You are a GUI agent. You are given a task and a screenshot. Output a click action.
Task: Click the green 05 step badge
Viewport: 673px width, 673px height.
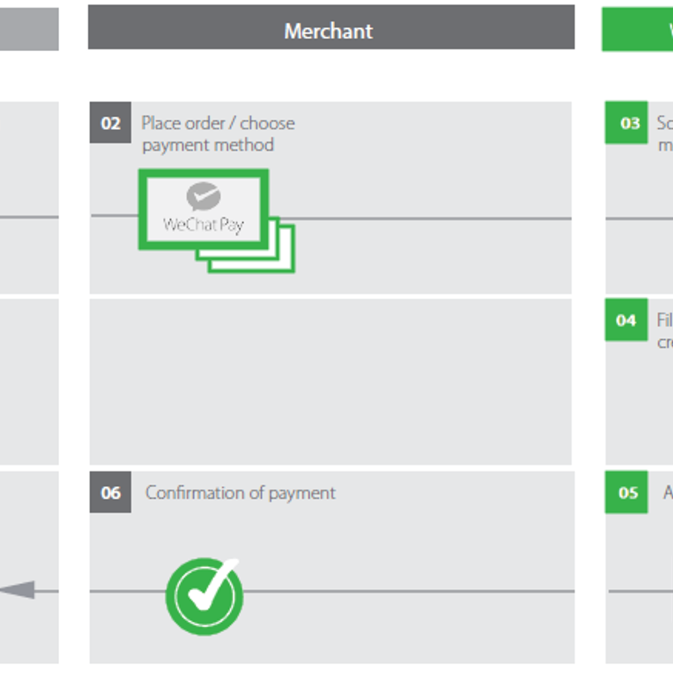pyautogui.click(x=626, y=493)
